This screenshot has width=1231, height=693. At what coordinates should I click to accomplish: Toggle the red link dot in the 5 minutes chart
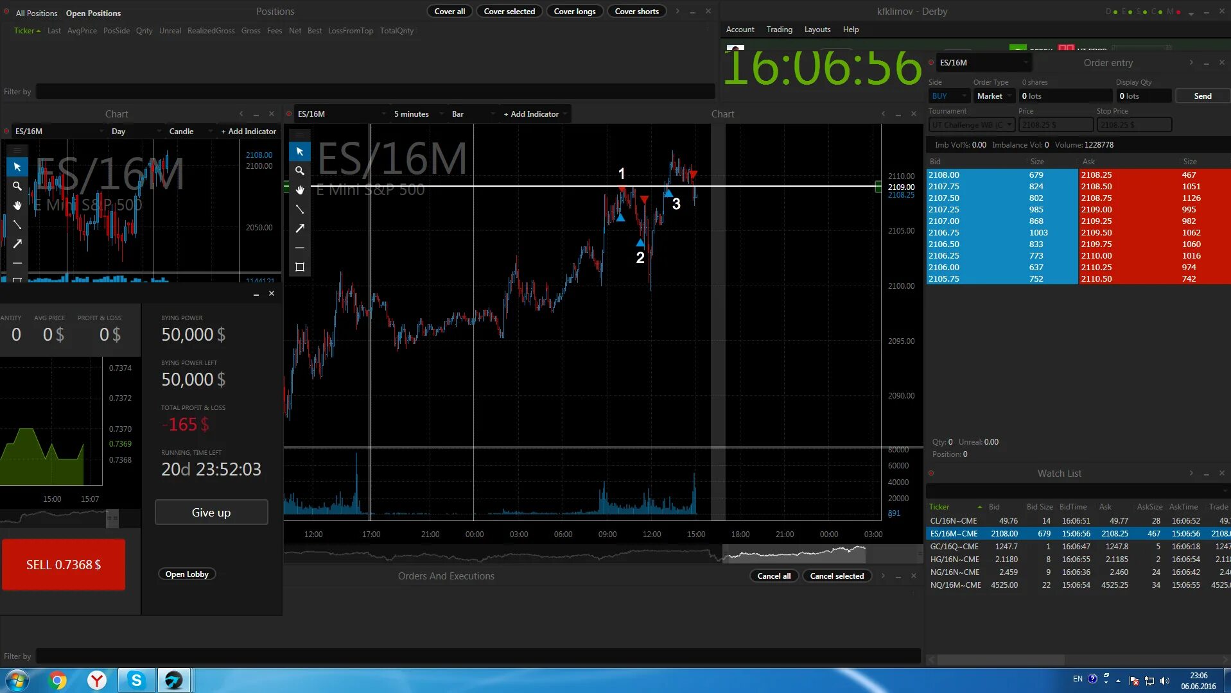coord(289,114)
